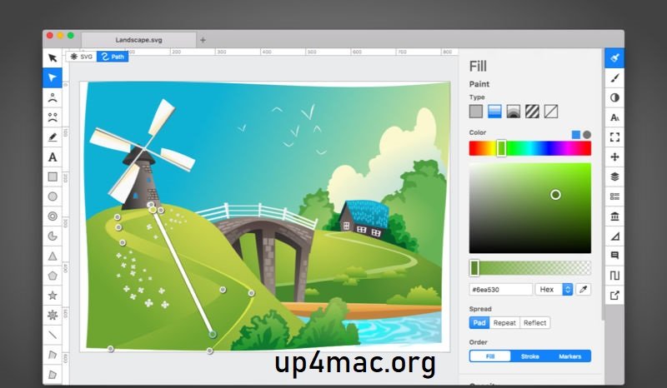Choose the Repeat spread option
The width and height of the screenshot is (667, 388).
504,323
